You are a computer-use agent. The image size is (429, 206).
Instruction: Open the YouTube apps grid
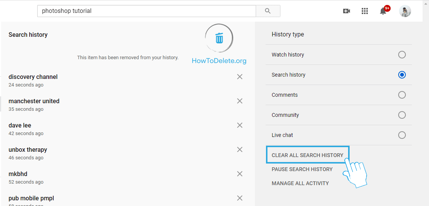click(x=365, y=11)
